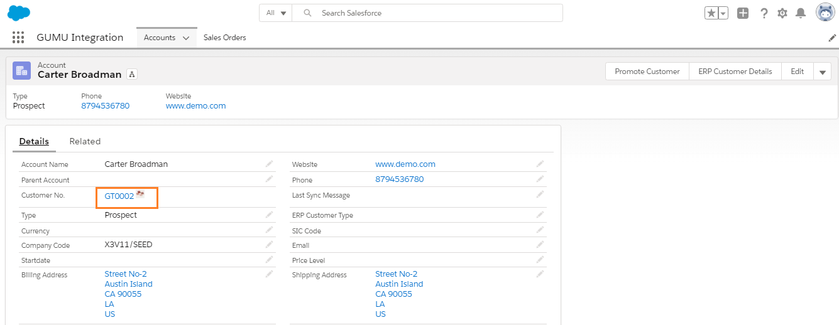Select the Related tab

(85, 142)
